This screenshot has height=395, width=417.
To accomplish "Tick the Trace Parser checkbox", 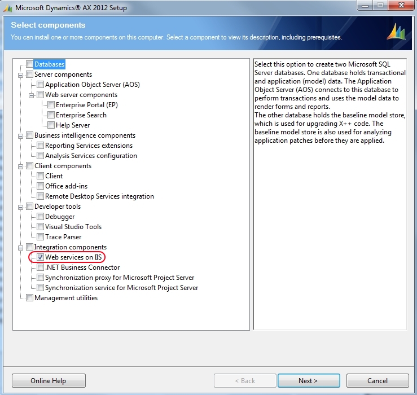I will 40,237.
